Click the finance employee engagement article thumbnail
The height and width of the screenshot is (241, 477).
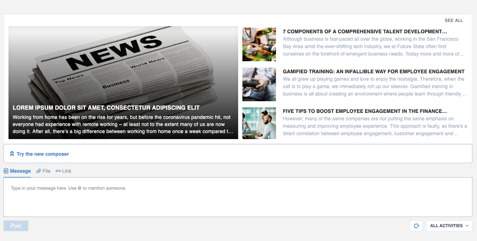click(259, 123)
